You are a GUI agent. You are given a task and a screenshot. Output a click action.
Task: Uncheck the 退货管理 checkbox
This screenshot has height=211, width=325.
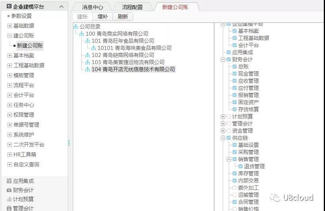tap(241, 166)
